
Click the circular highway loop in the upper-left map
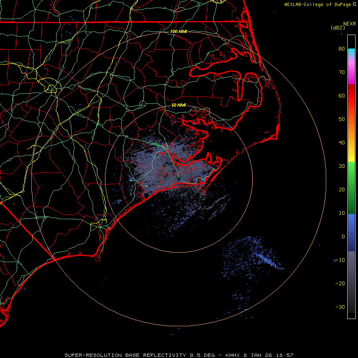click(x=51, y=88)
